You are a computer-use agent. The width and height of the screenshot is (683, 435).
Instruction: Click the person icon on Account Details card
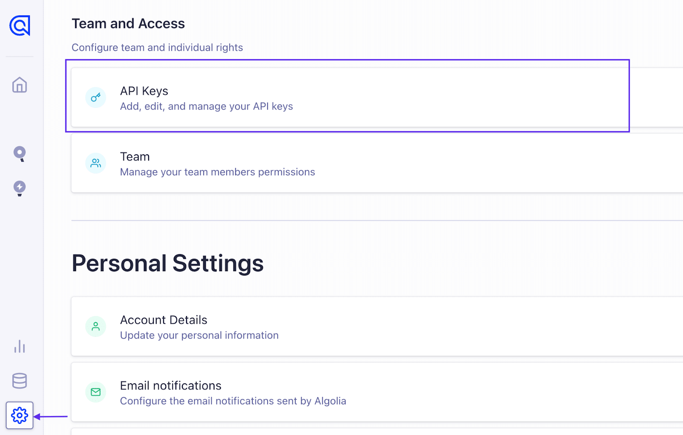click(x=95, y=326)
